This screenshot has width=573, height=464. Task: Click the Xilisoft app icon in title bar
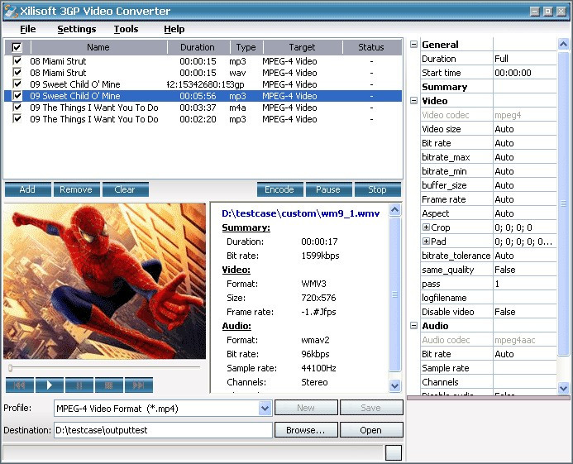tap(11, 11)
